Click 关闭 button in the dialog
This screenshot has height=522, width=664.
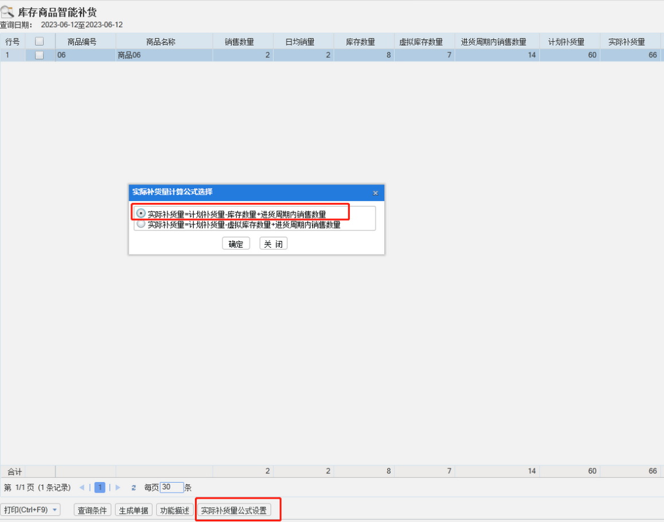click(274, 244)
